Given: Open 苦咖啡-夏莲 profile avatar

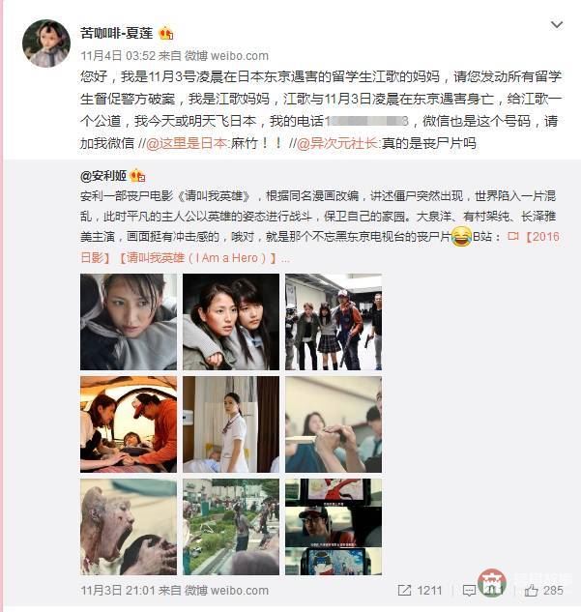Looking at the screenshot, I should point(46,44).
